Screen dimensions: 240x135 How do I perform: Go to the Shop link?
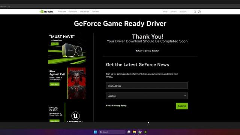click(x=165, y=12)
